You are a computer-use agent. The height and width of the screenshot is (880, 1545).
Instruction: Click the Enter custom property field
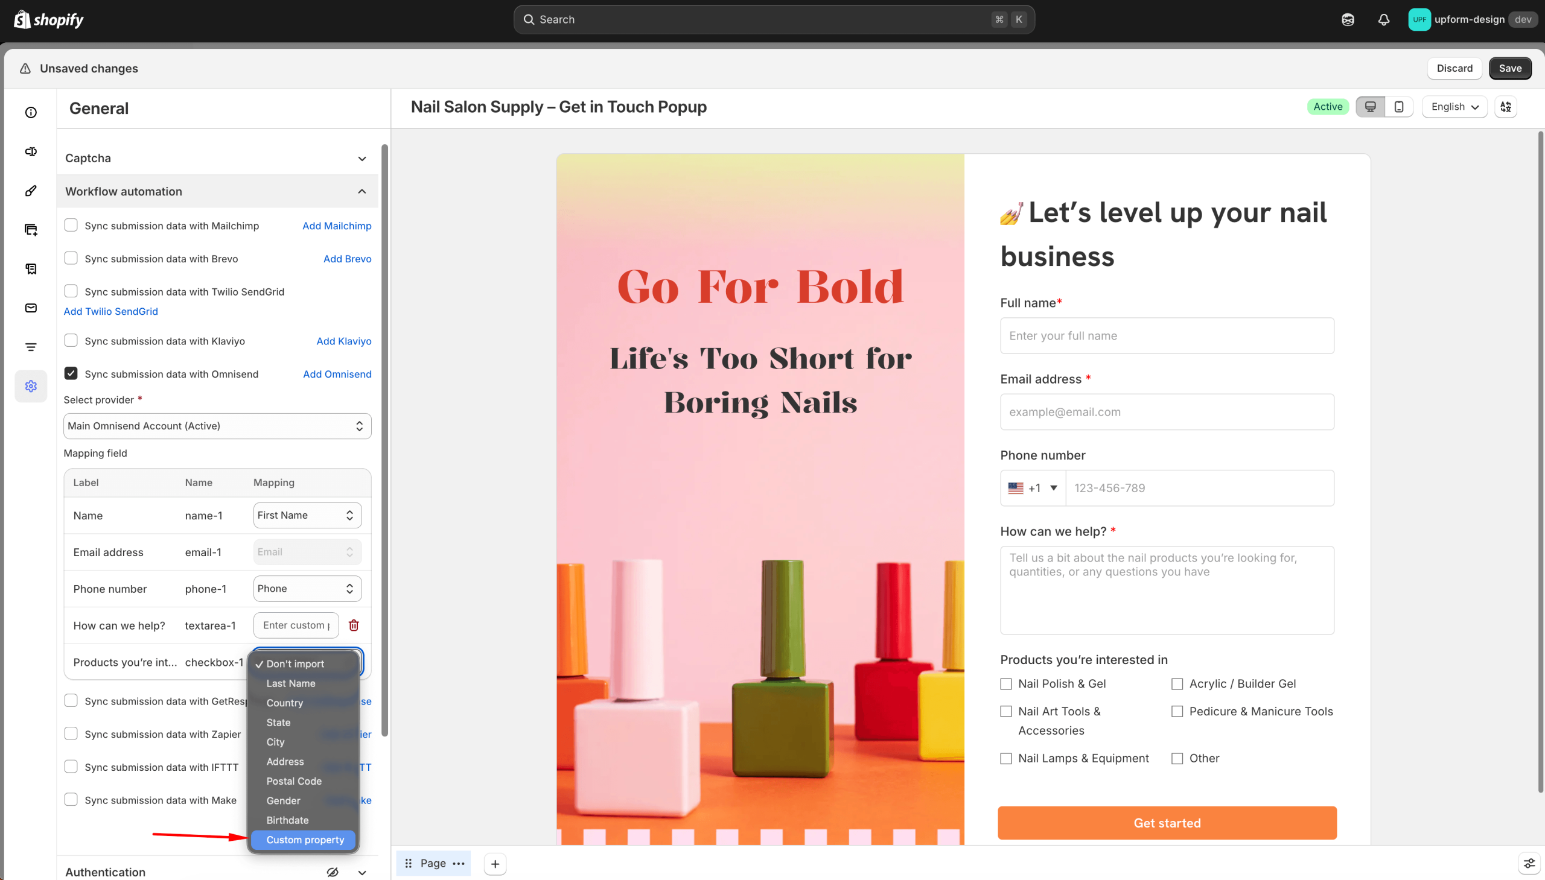(x=296, y=625)
